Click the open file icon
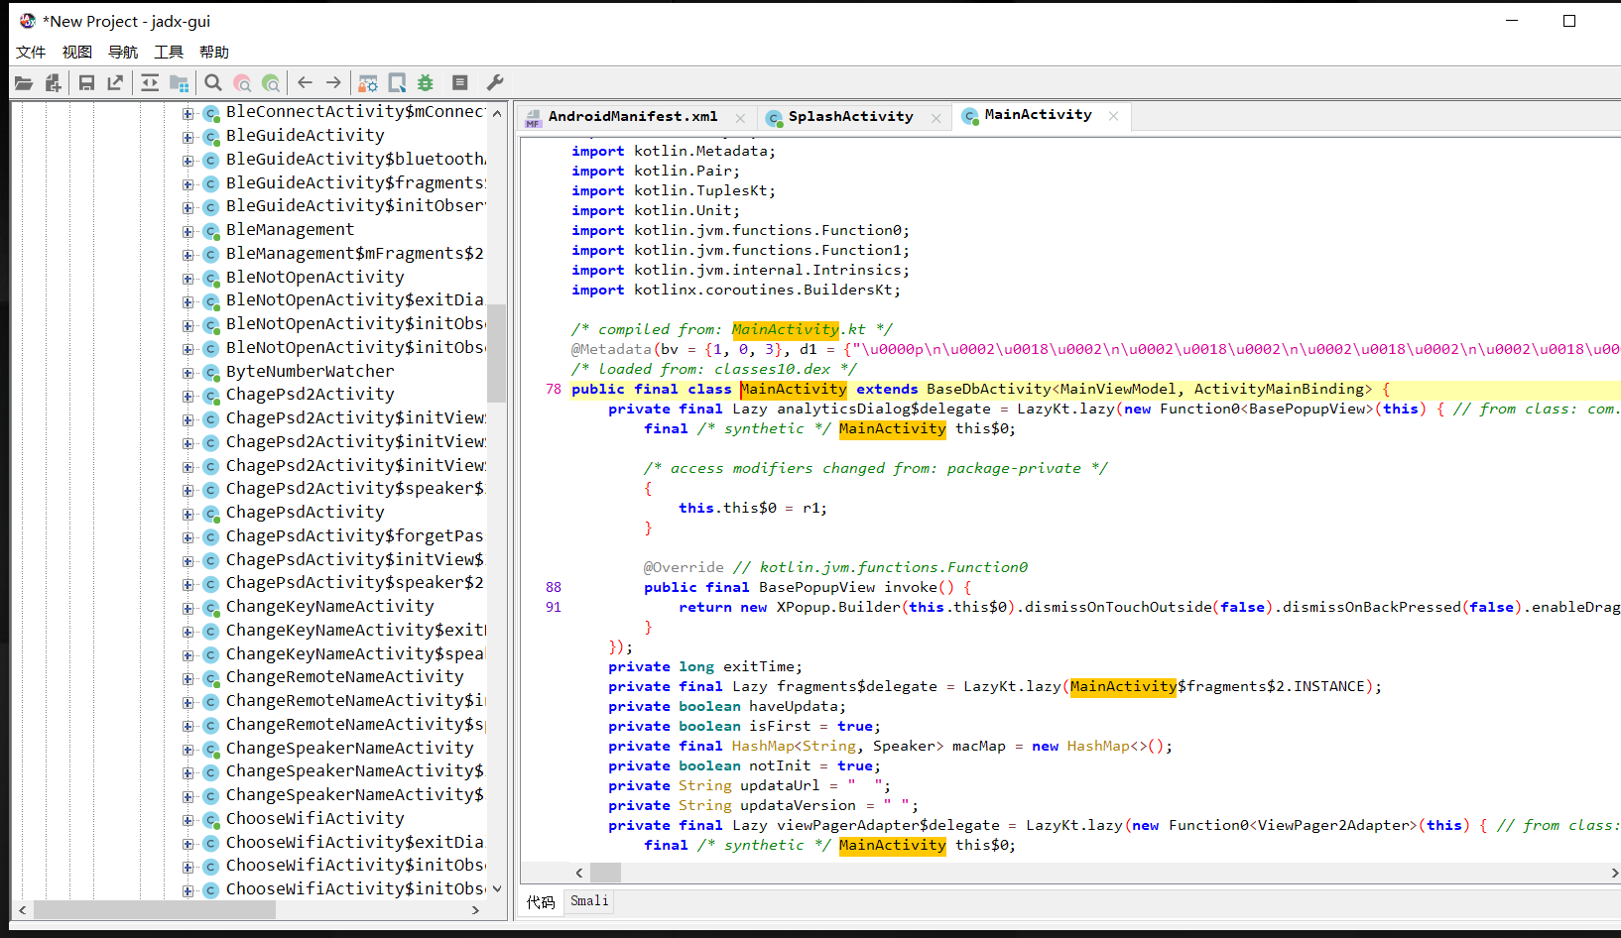 tap(23, 82)
